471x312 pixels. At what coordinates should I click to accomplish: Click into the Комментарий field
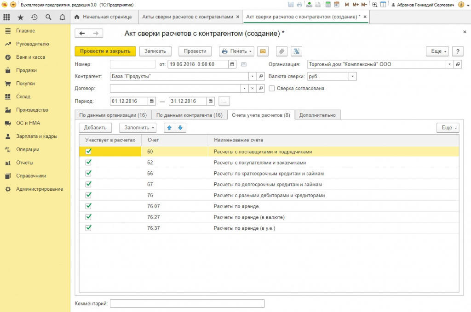(187, 303)
